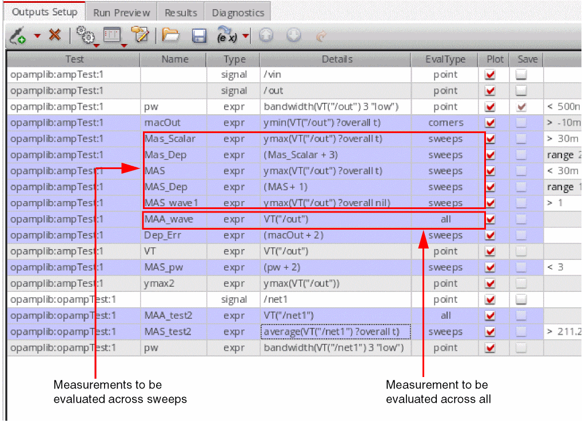
Task: Click details cell (Mas_Scalar + 3)
Action: tap(336, 155)
